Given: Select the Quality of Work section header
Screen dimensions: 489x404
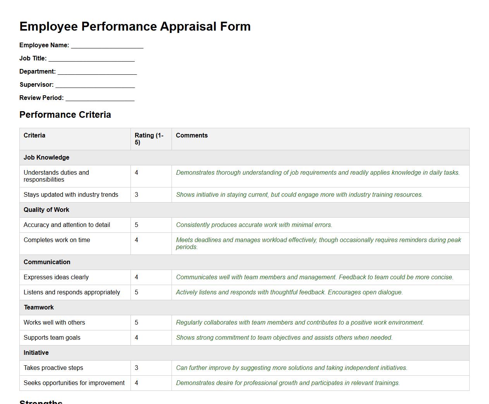Looking at the screenshot, I should (x=46, y=210).
